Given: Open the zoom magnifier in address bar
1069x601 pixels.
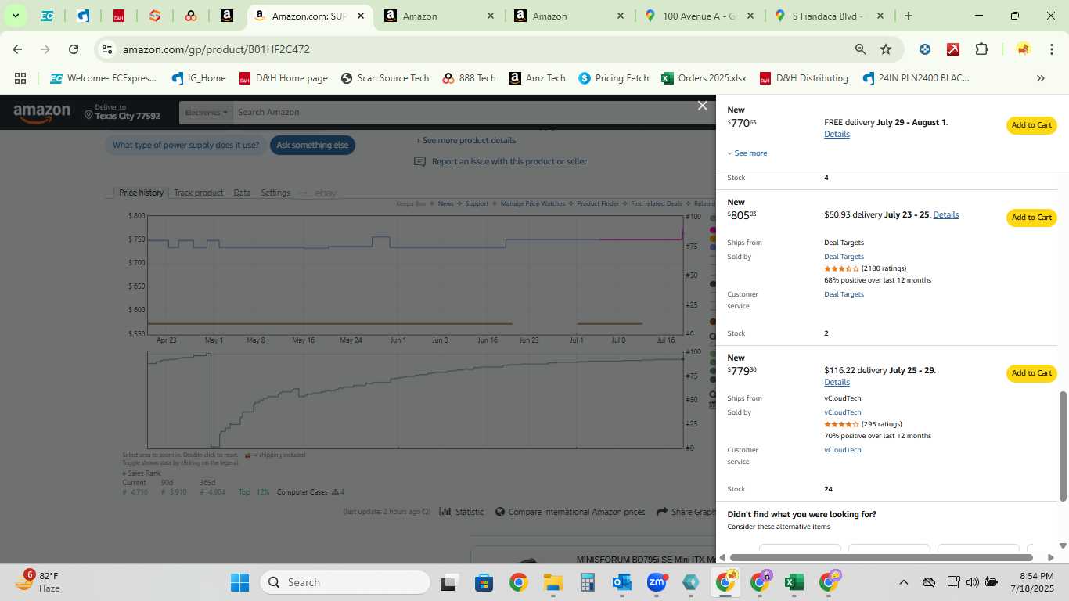Looking at the screenshot, I should pyautogui.click(x=860, y=49).
